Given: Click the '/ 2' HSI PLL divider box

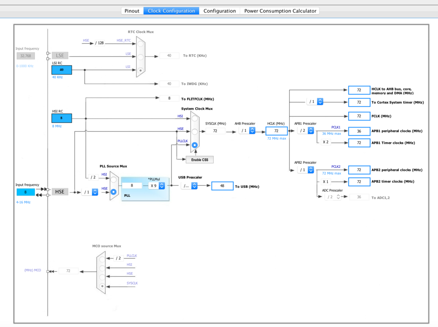Looking at the screenshot, I should click(93, 177).
